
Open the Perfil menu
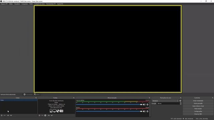tap(31, 4)
